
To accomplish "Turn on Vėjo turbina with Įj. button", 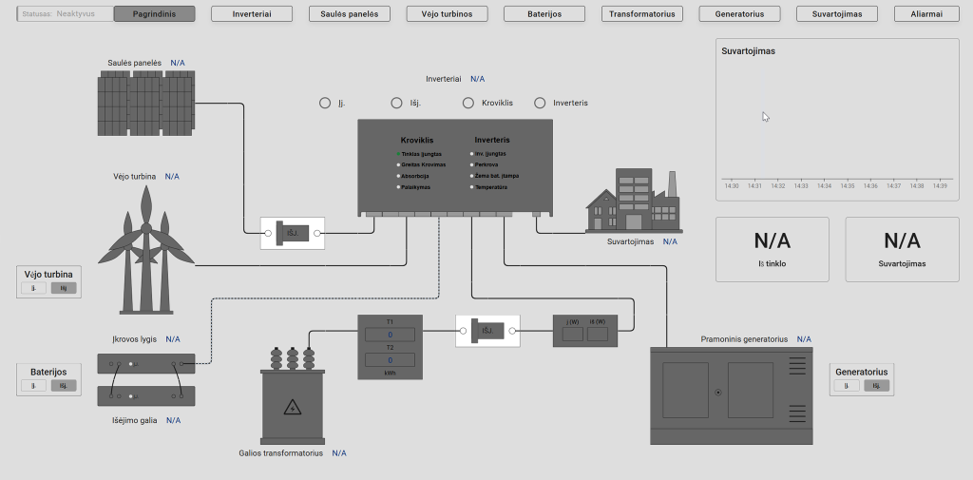I will point(33,288).
